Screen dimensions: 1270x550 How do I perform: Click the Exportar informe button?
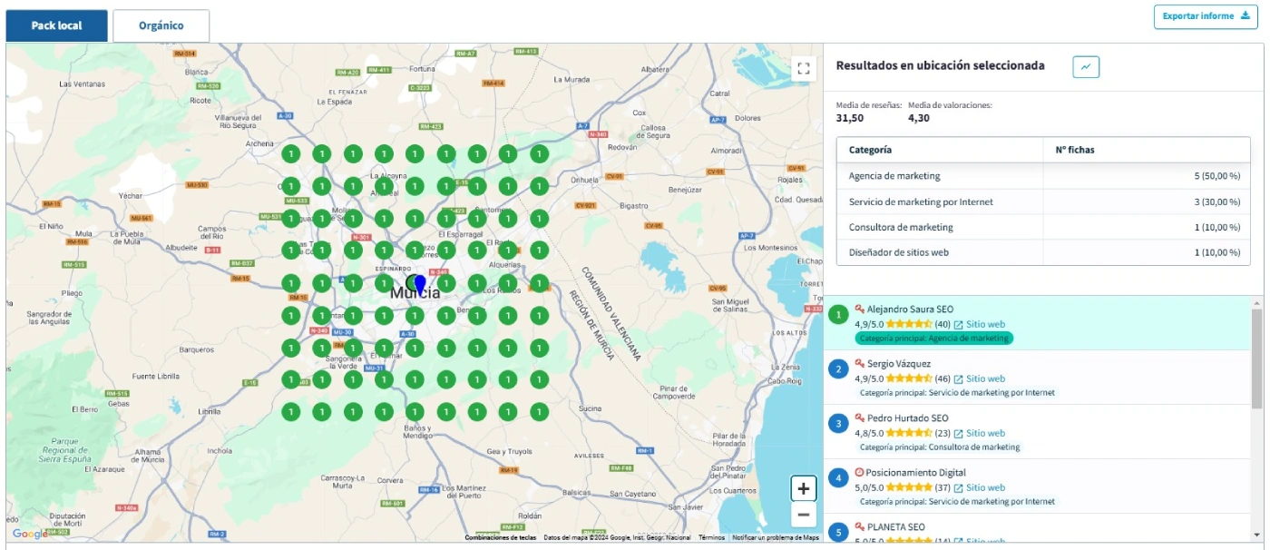(x=1206, y=16)
